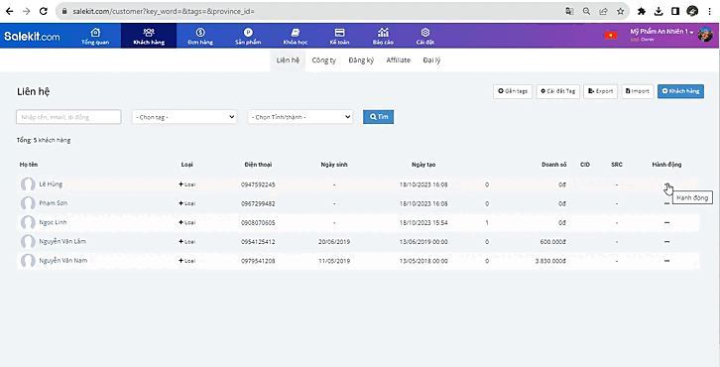Screen dimensions: 720x367
Task: Click phone number 0947592245
Action: tap(258, 184)
